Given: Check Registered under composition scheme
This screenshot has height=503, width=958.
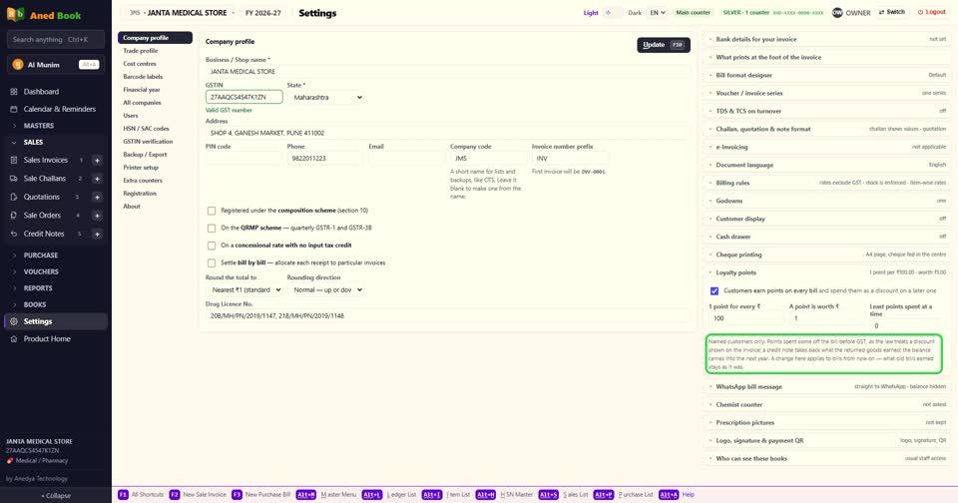Looking at the screenshot, I should point(212,211).
